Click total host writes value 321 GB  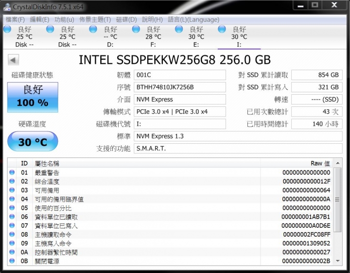pyautogui.click(x=317, y=87)
